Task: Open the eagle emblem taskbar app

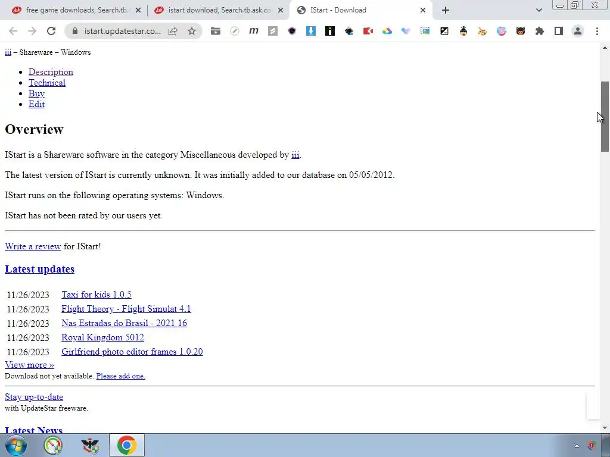Action: [x=90, y=445]
